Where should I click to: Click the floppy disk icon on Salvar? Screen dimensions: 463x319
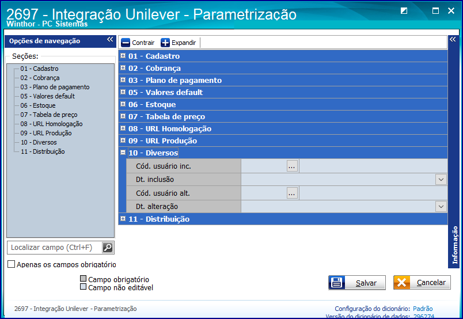click(337, 283)
